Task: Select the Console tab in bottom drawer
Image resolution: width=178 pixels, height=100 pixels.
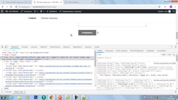Action: (x=8, y=92)
